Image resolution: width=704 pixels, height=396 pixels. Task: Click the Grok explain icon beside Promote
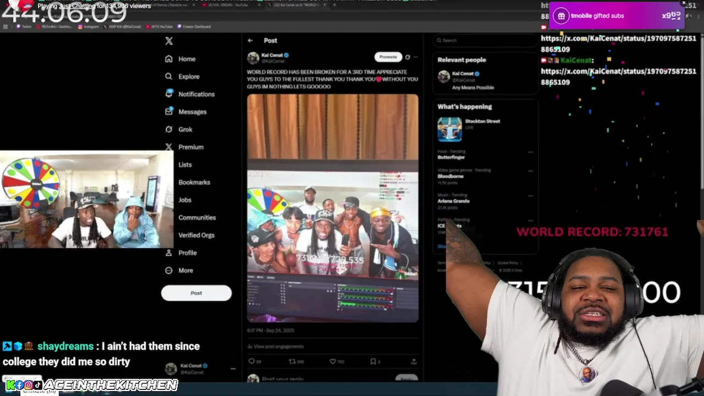[x=408, y=57]
